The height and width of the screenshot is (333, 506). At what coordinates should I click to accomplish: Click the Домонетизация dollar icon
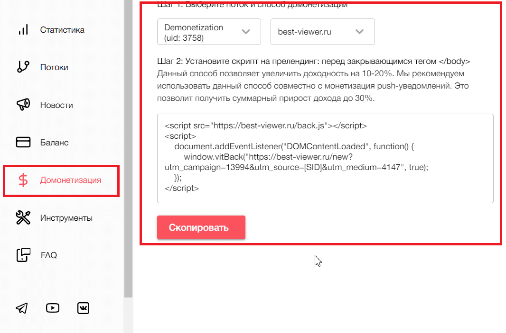point(23,180)
